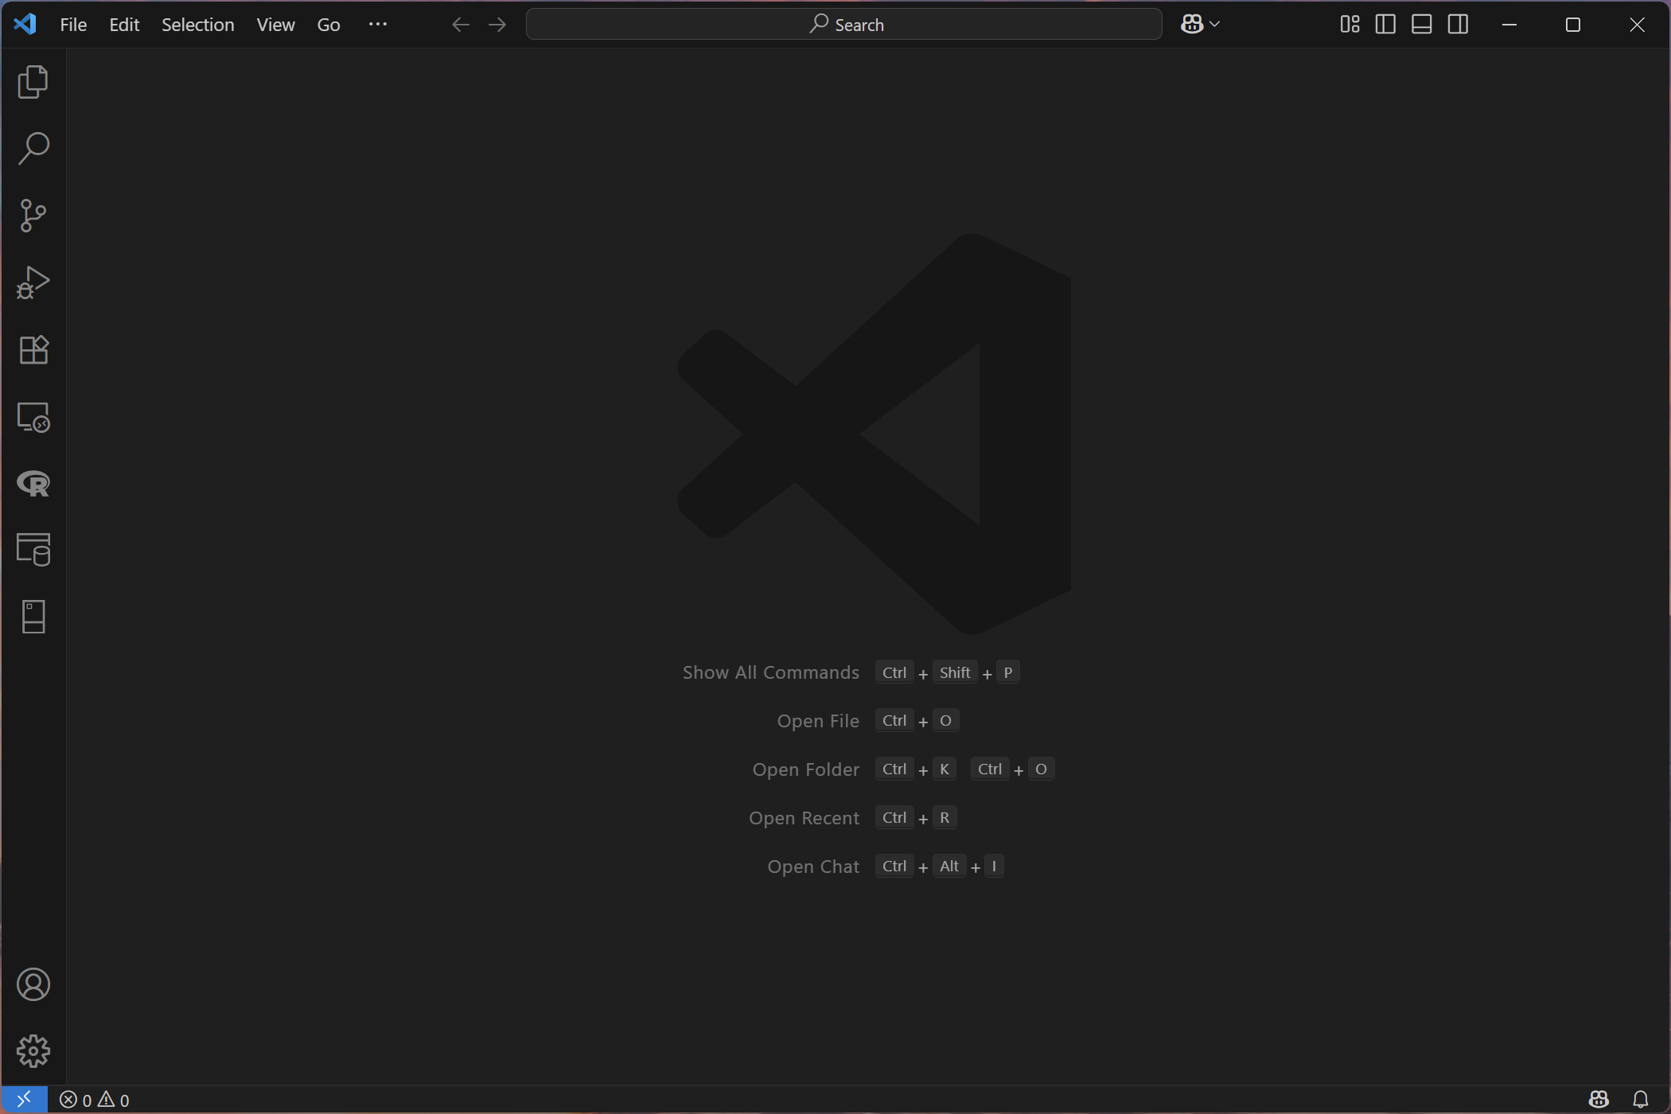Expand the hidden menus ellipsis

pos(378,25)
